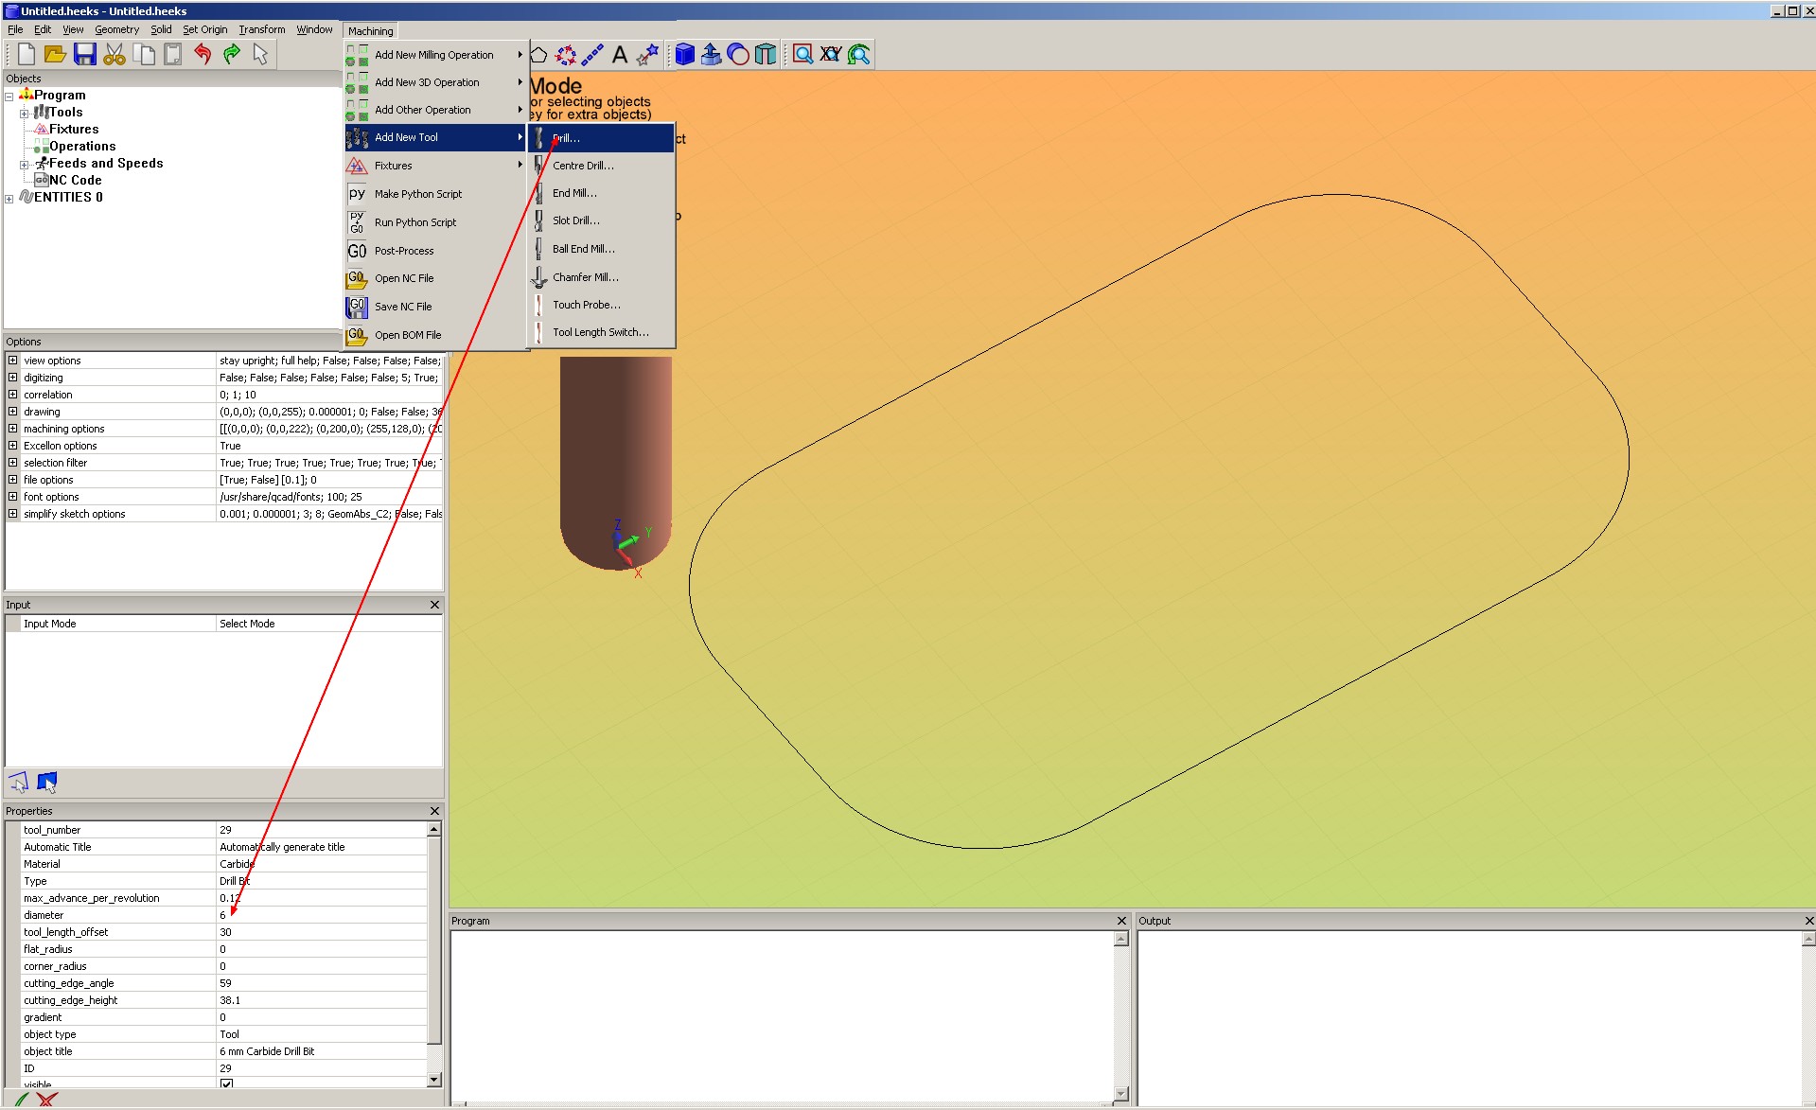Close the Properties panel
The height and width of the screenshot is (1110, 1816).
[434, 811]
